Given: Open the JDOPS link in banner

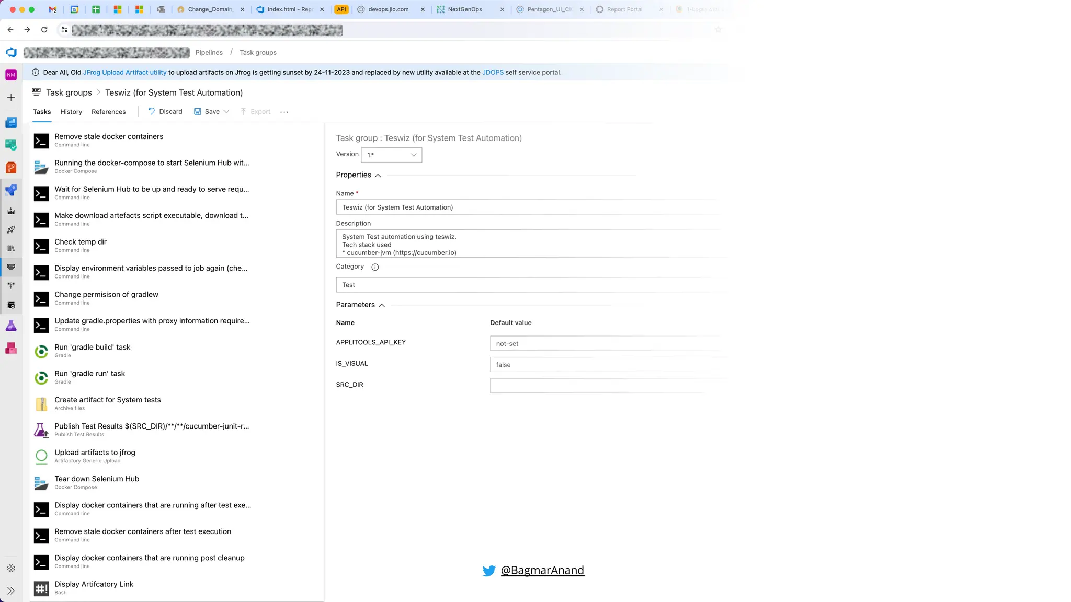Looking at the screenshot, I should coord(493,73).
